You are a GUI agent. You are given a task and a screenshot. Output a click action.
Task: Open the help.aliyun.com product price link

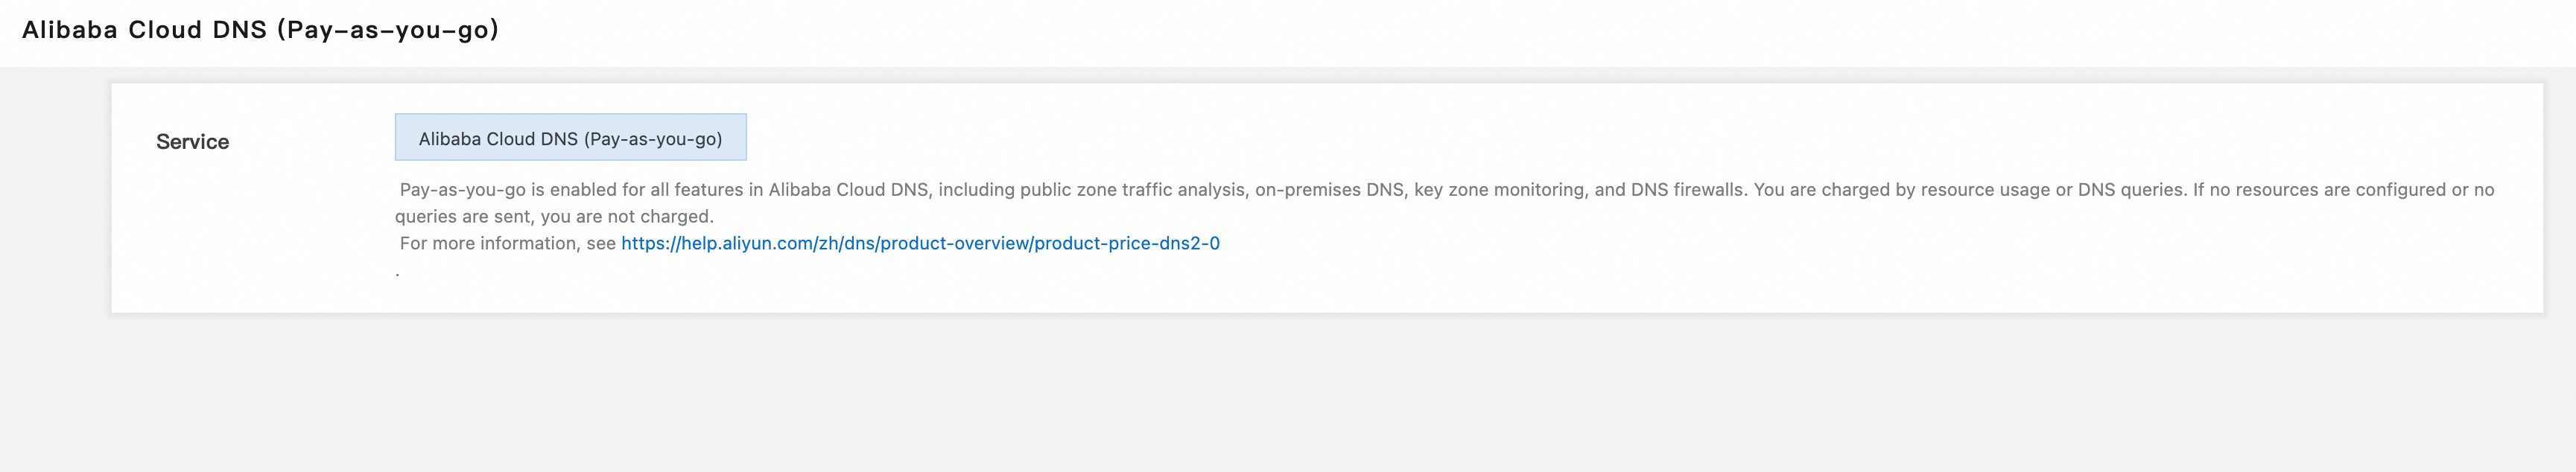(919, 243)
